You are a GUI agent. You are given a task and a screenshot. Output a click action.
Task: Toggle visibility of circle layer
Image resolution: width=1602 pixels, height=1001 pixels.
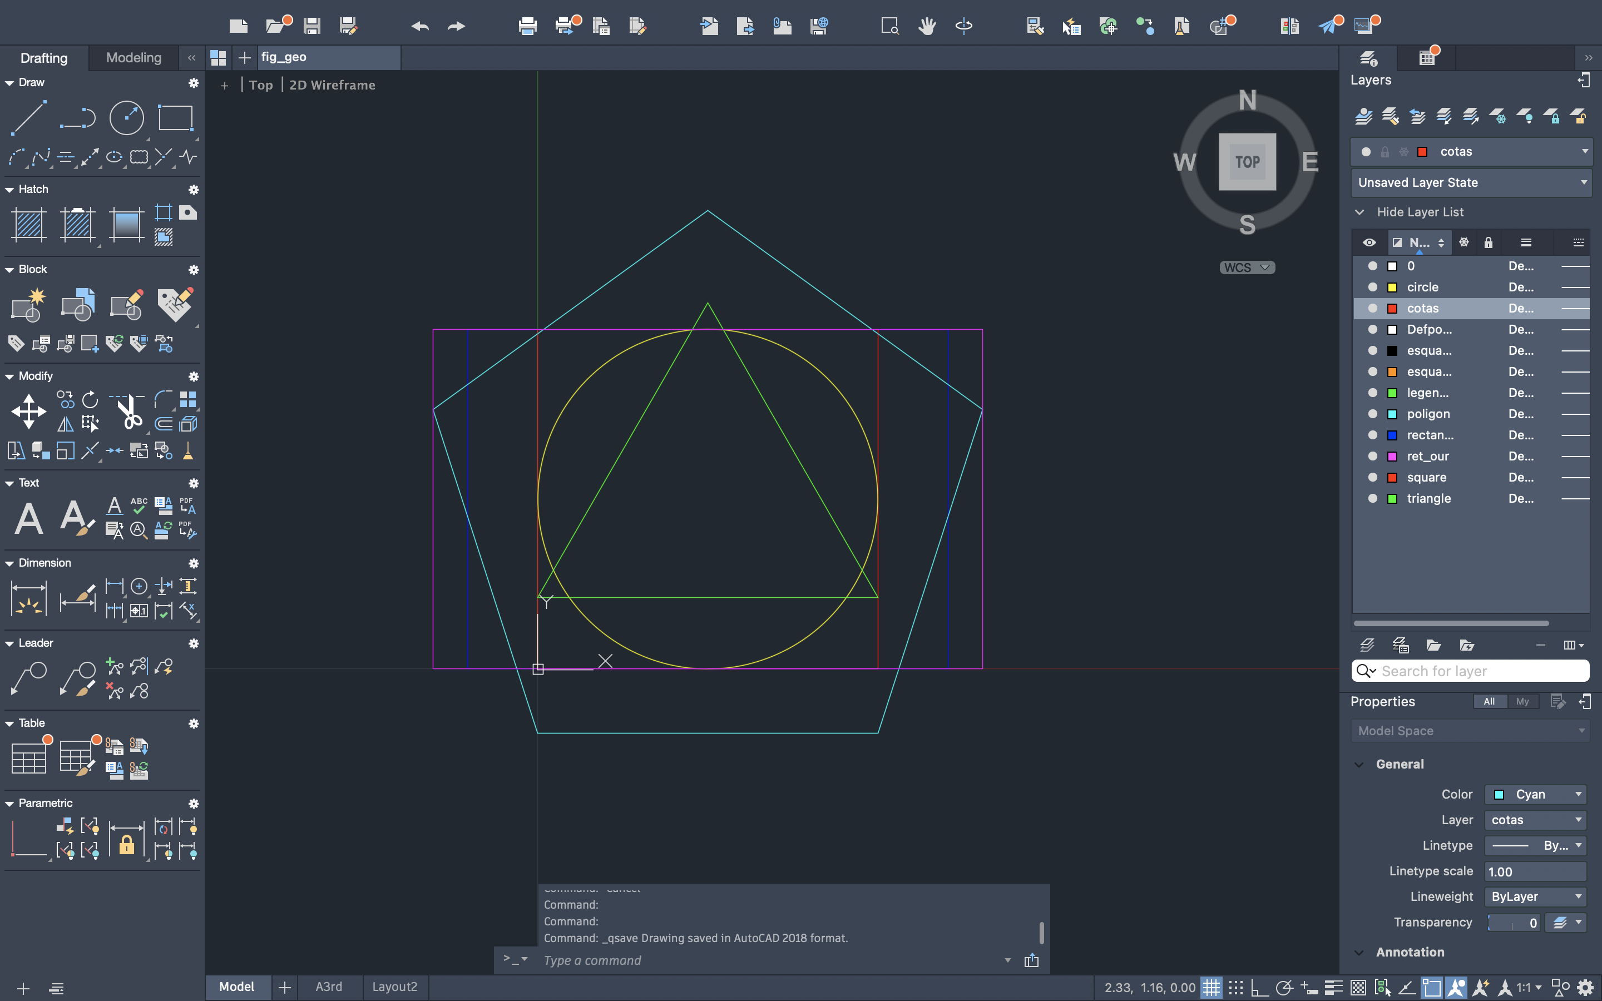[1372, 286]
